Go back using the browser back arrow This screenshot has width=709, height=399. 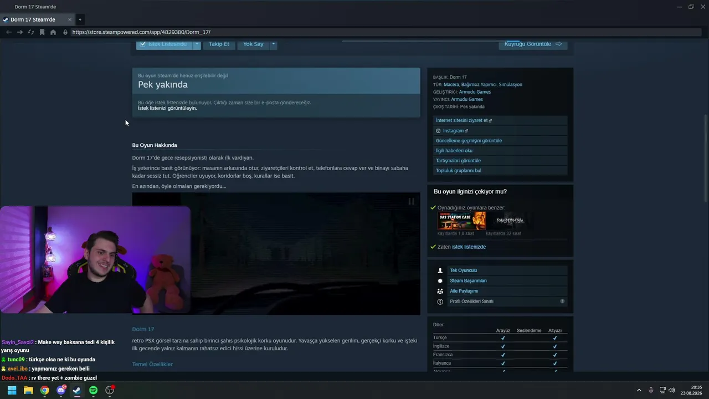[x=8, y=32]
